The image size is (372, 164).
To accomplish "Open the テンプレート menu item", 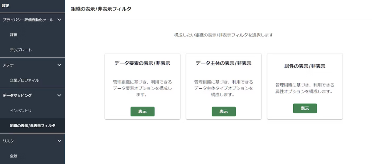I will tap(21, 50).
